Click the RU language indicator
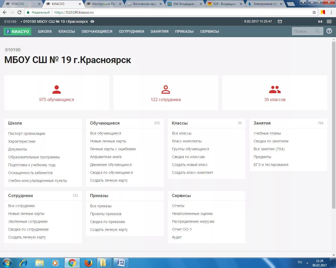 (x=300, y=262)
